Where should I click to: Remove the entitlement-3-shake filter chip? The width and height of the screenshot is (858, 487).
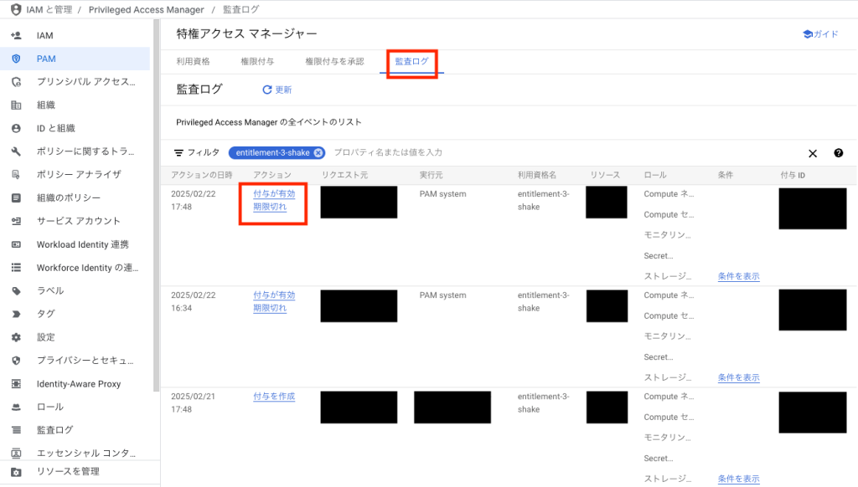[318, 153]
